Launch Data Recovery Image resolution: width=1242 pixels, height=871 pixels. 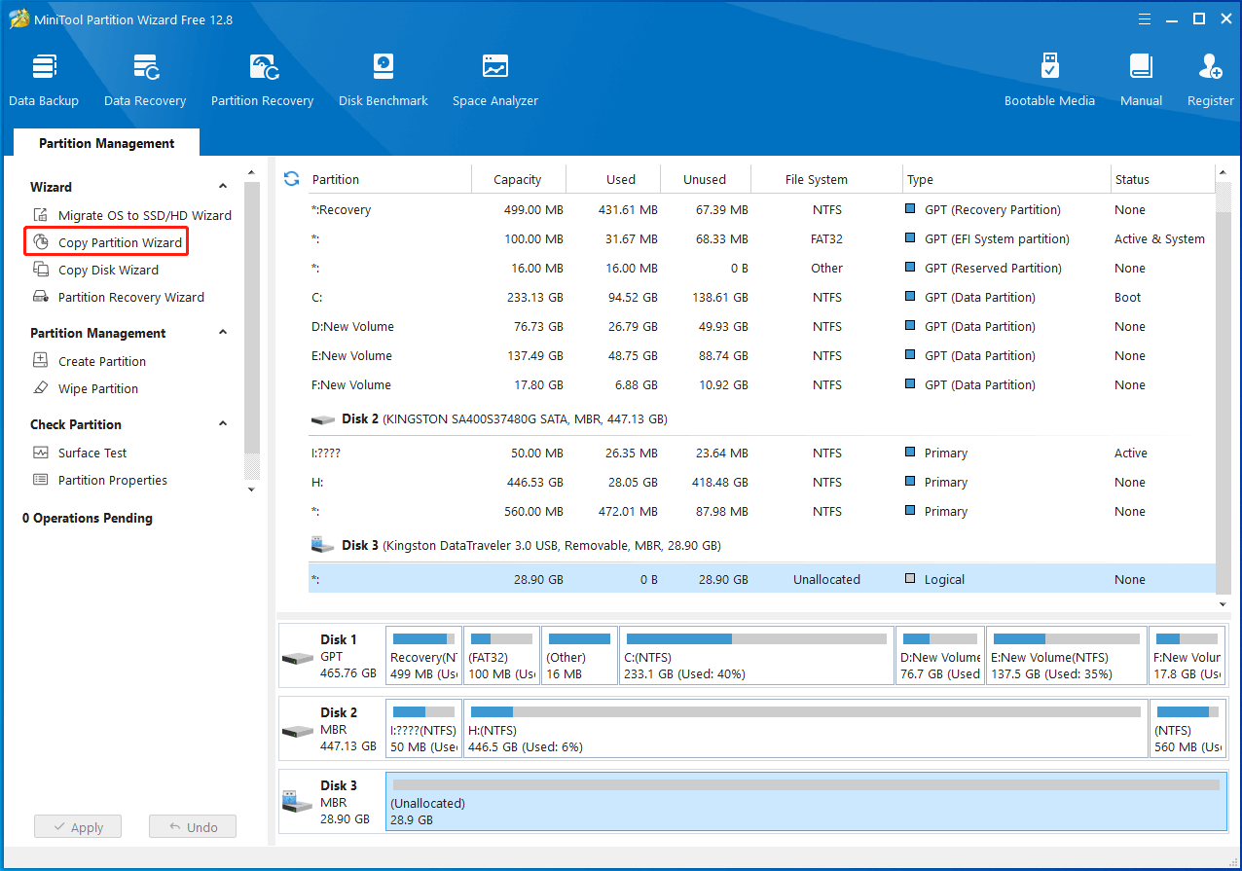(x=145, y=80)
